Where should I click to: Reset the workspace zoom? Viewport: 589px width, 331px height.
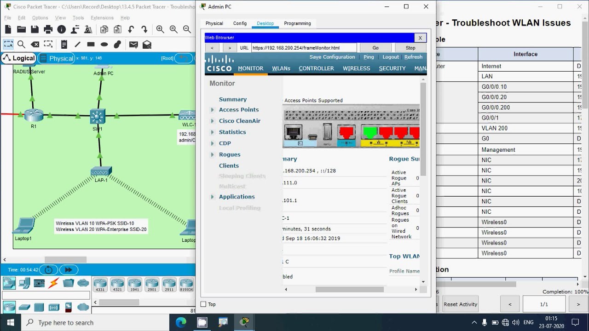point(173,29)
